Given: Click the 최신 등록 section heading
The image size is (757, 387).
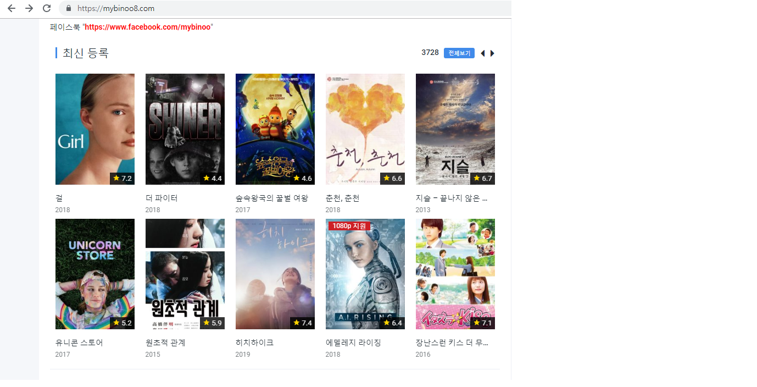Looking at the screenshot, I should (86, 53).
